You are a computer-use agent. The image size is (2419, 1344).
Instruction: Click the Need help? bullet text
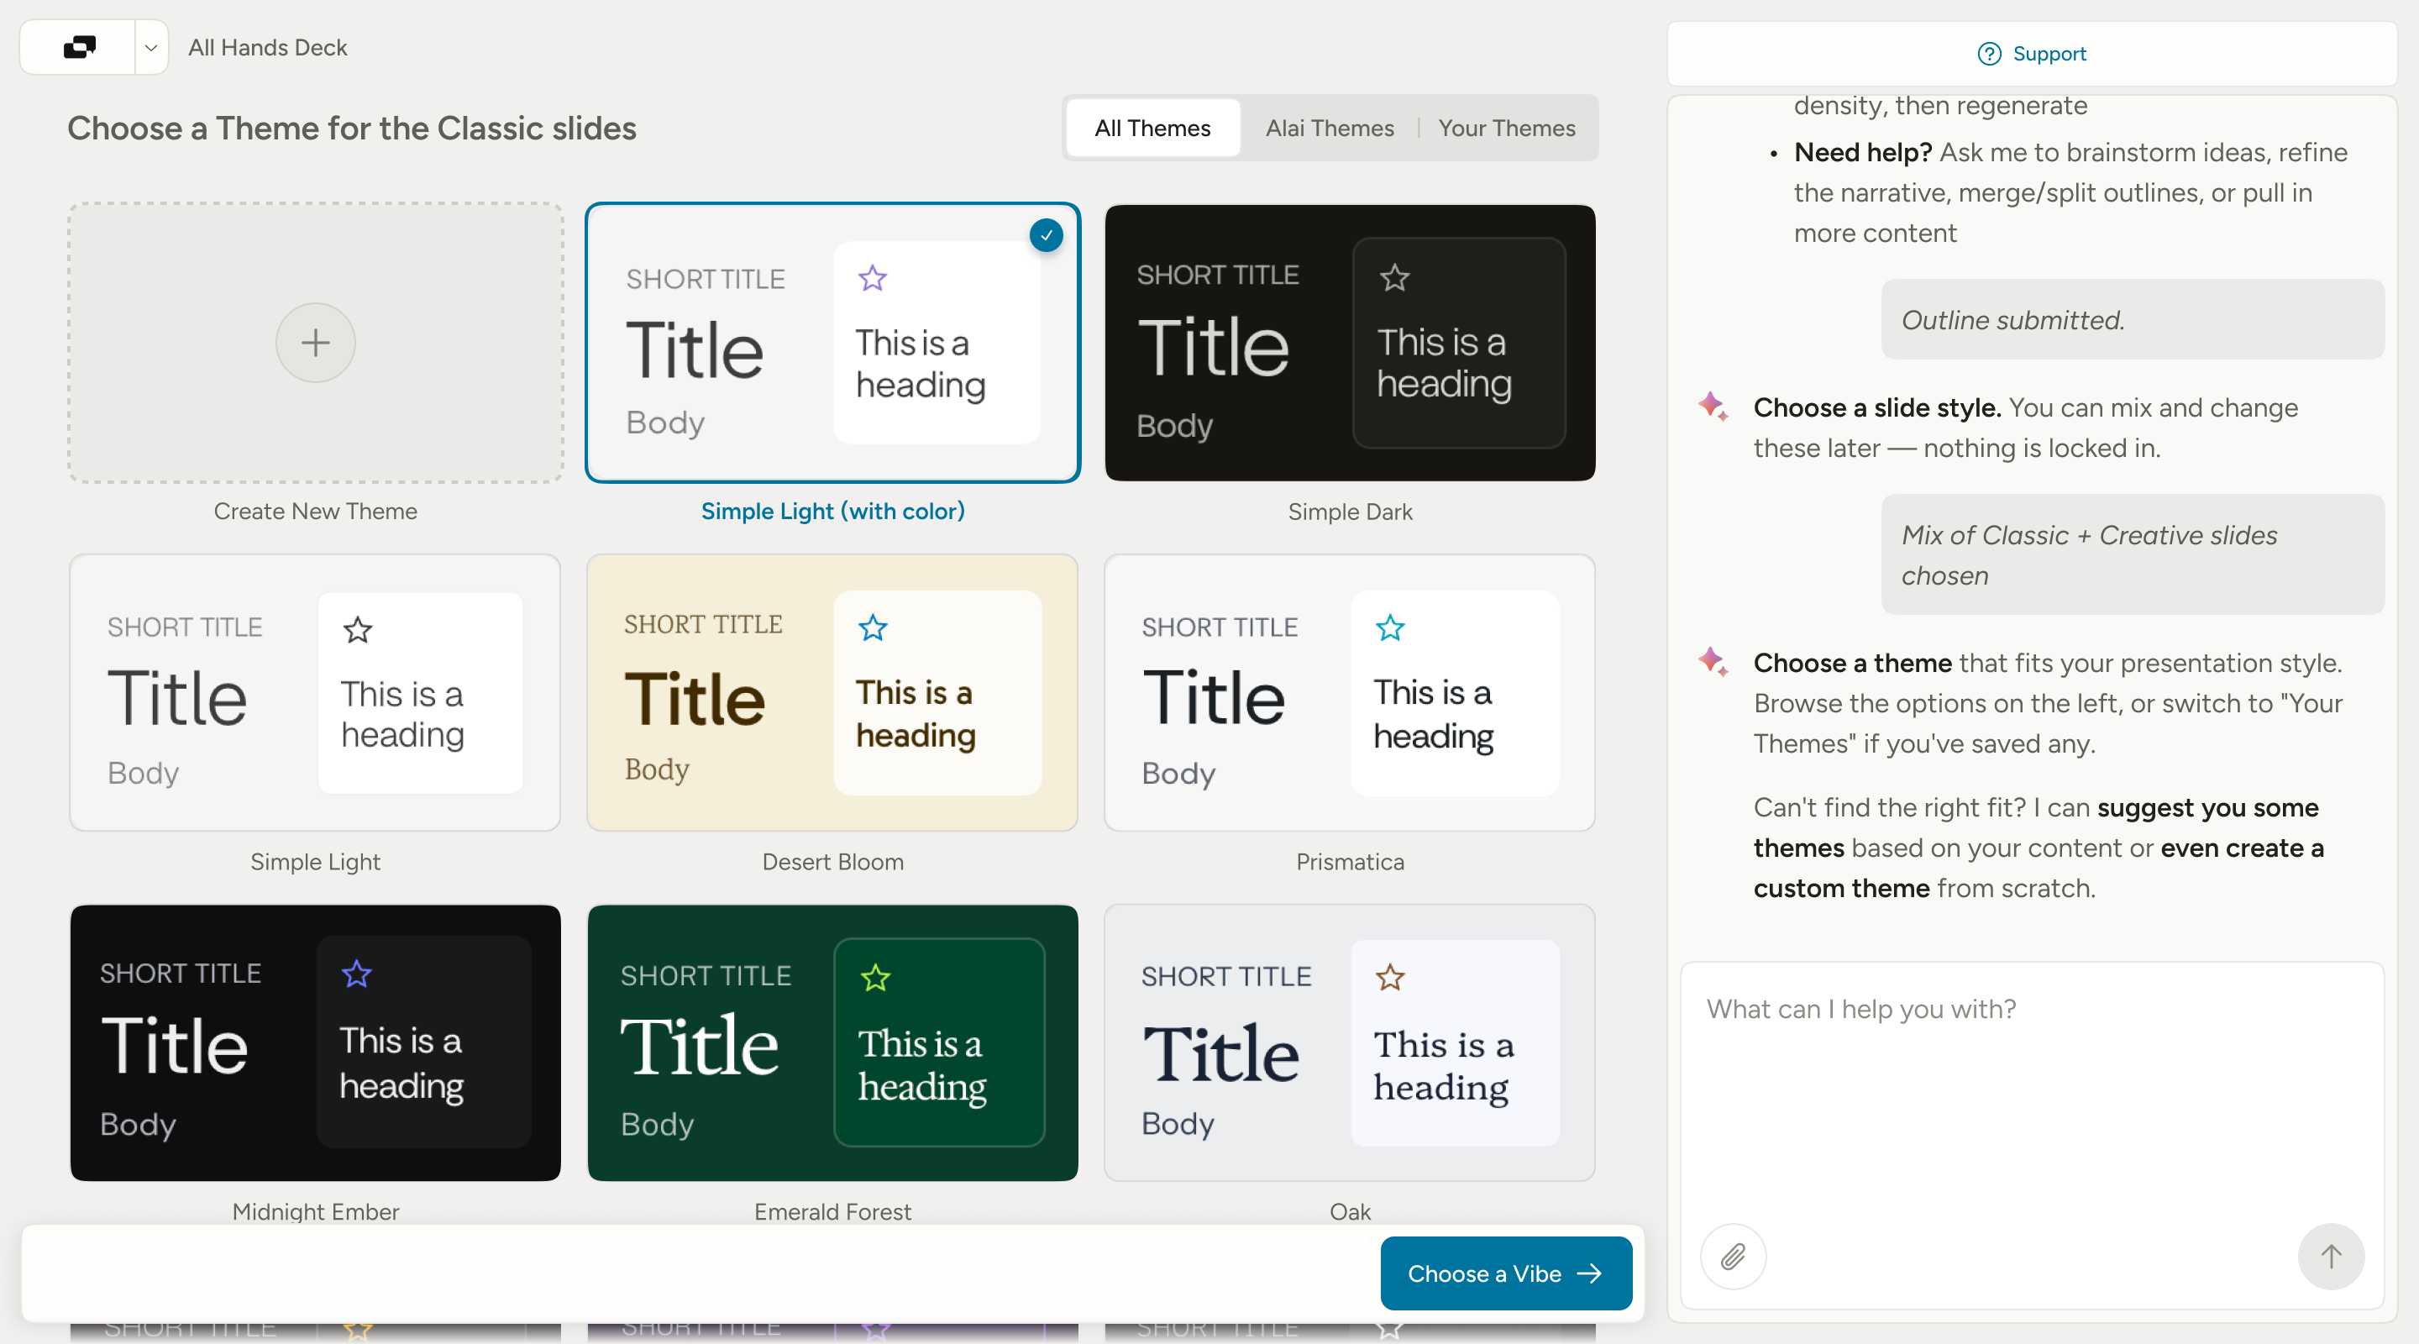pos(2070,192)
